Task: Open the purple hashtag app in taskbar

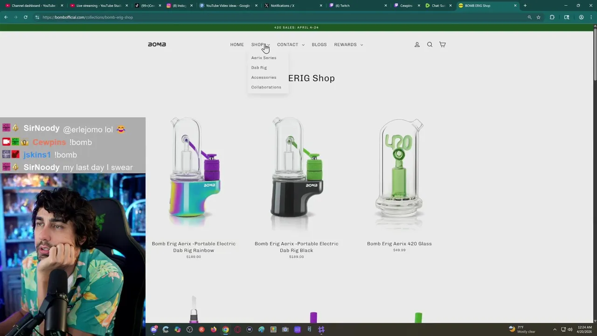Action: click(321, 329)
